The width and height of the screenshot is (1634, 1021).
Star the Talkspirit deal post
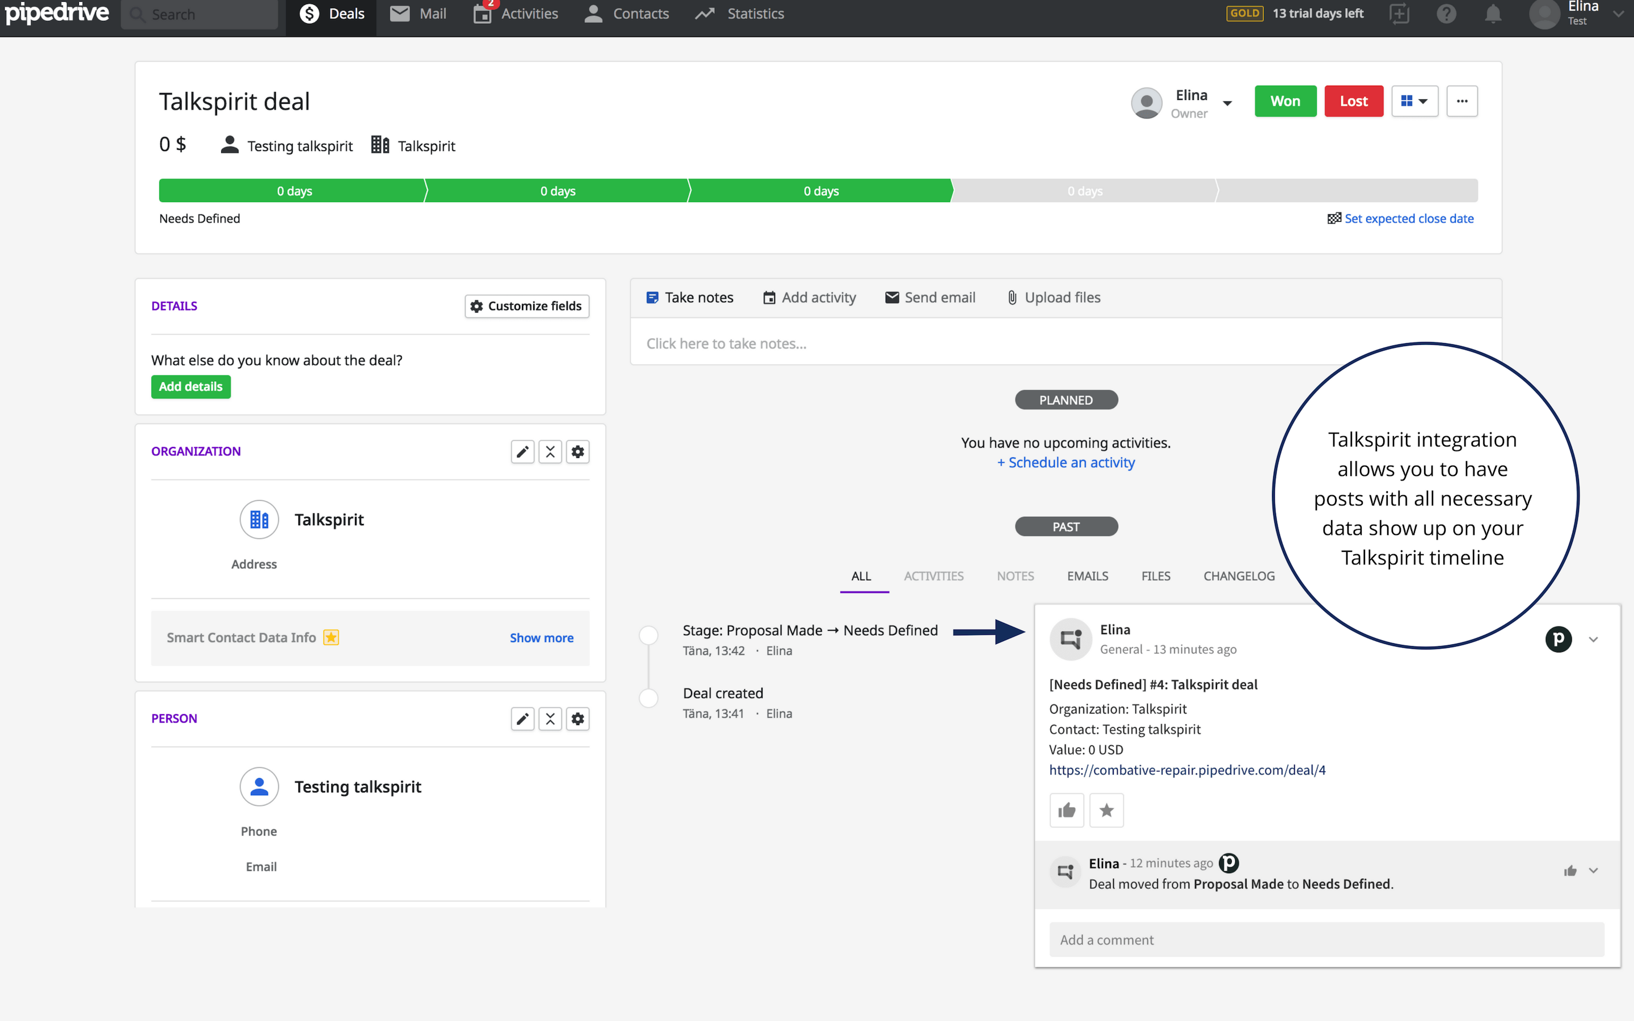pyautogui.click(x=1107, y=811)
